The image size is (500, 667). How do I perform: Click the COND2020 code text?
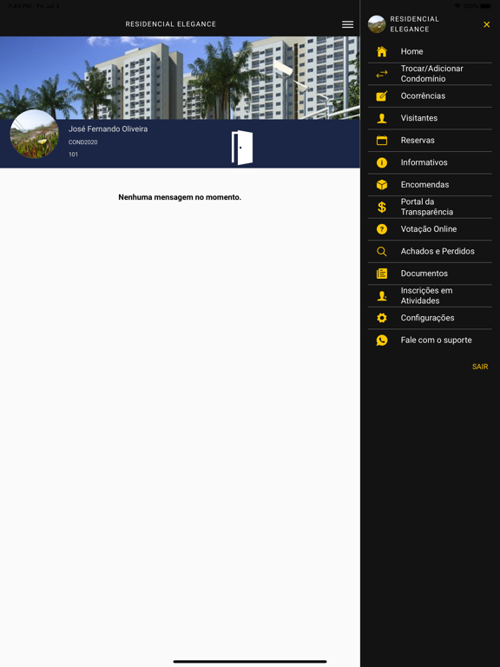(83, 142)
